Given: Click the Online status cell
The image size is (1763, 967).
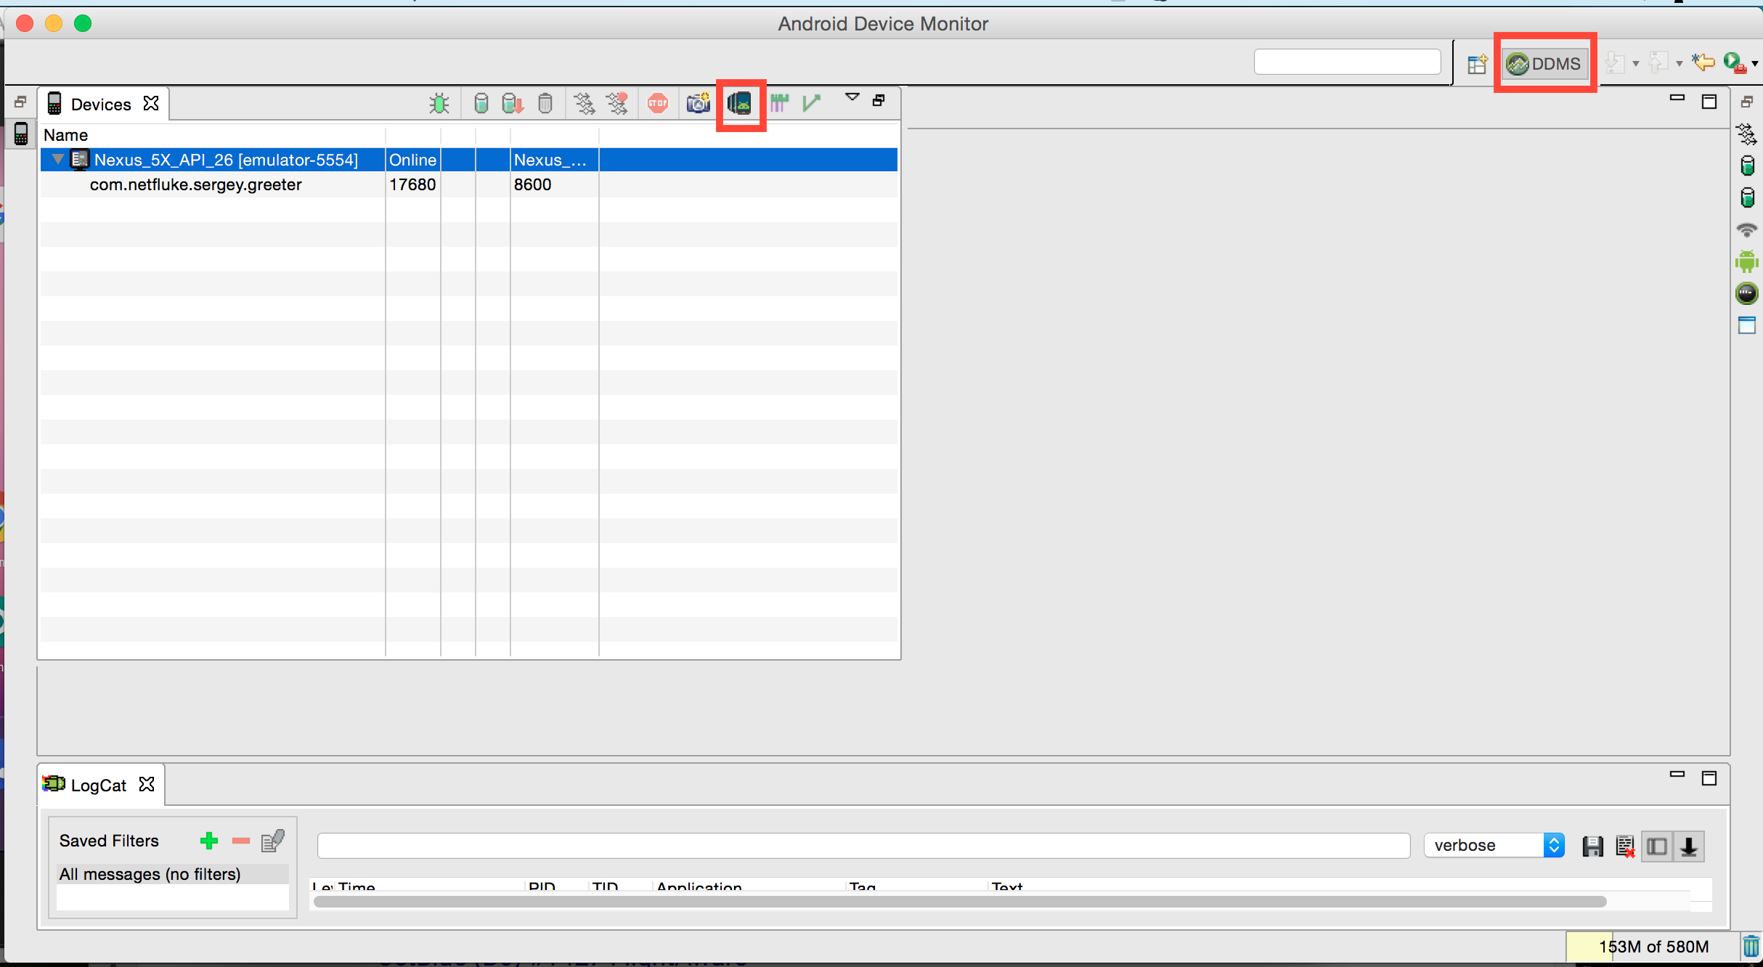Looking at the screenshot, I should tap(412, 160).
